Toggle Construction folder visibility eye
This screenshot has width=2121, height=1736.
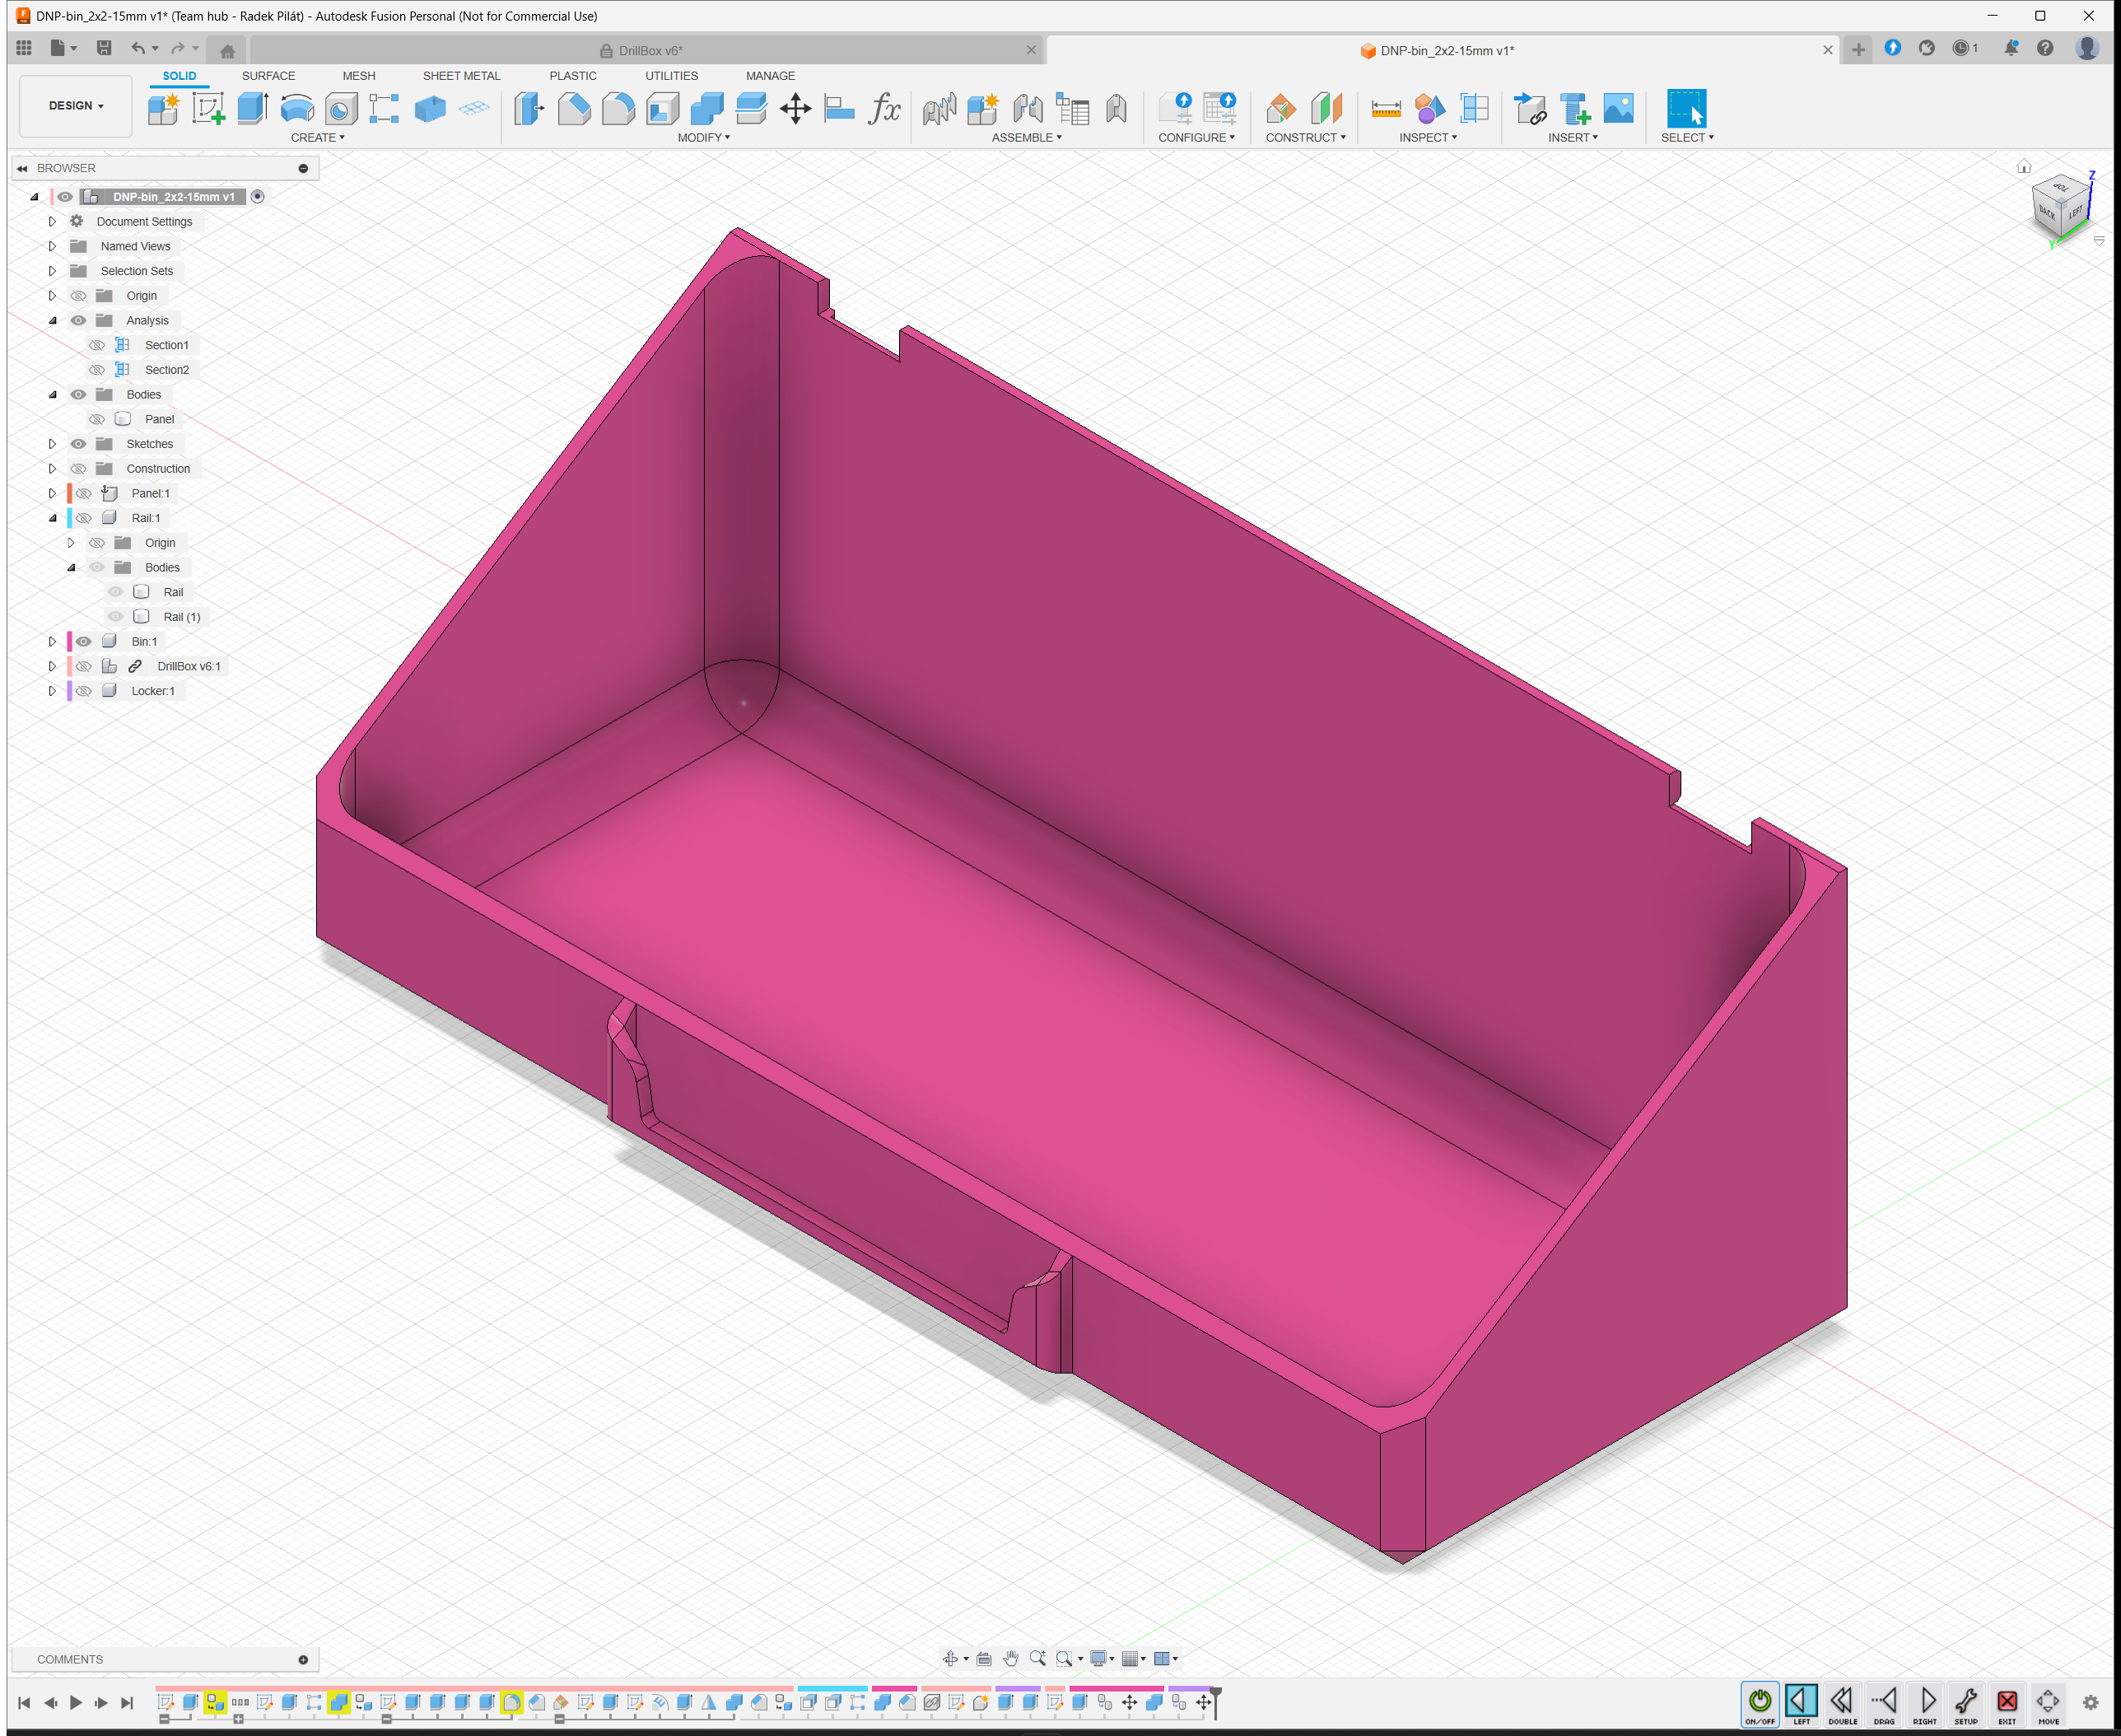(x=78, y=469)
